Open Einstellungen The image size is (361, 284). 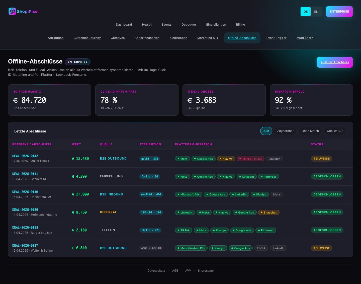pyautogui.click(x=216, y=25)
